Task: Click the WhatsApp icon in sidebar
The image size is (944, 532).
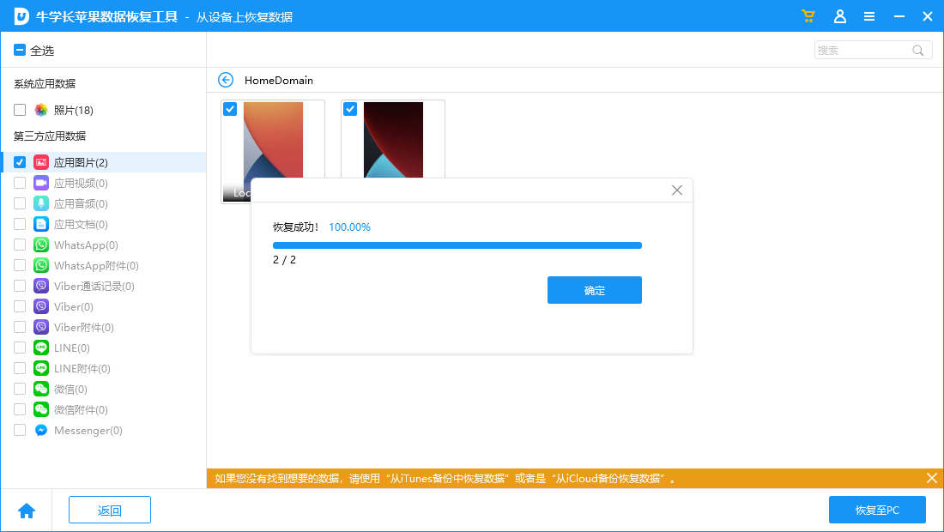Action: click(x=40, y=245)
